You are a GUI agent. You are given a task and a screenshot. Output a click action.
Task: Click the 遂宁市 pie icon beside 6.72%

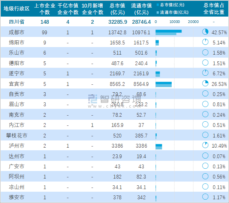point(205,73)
